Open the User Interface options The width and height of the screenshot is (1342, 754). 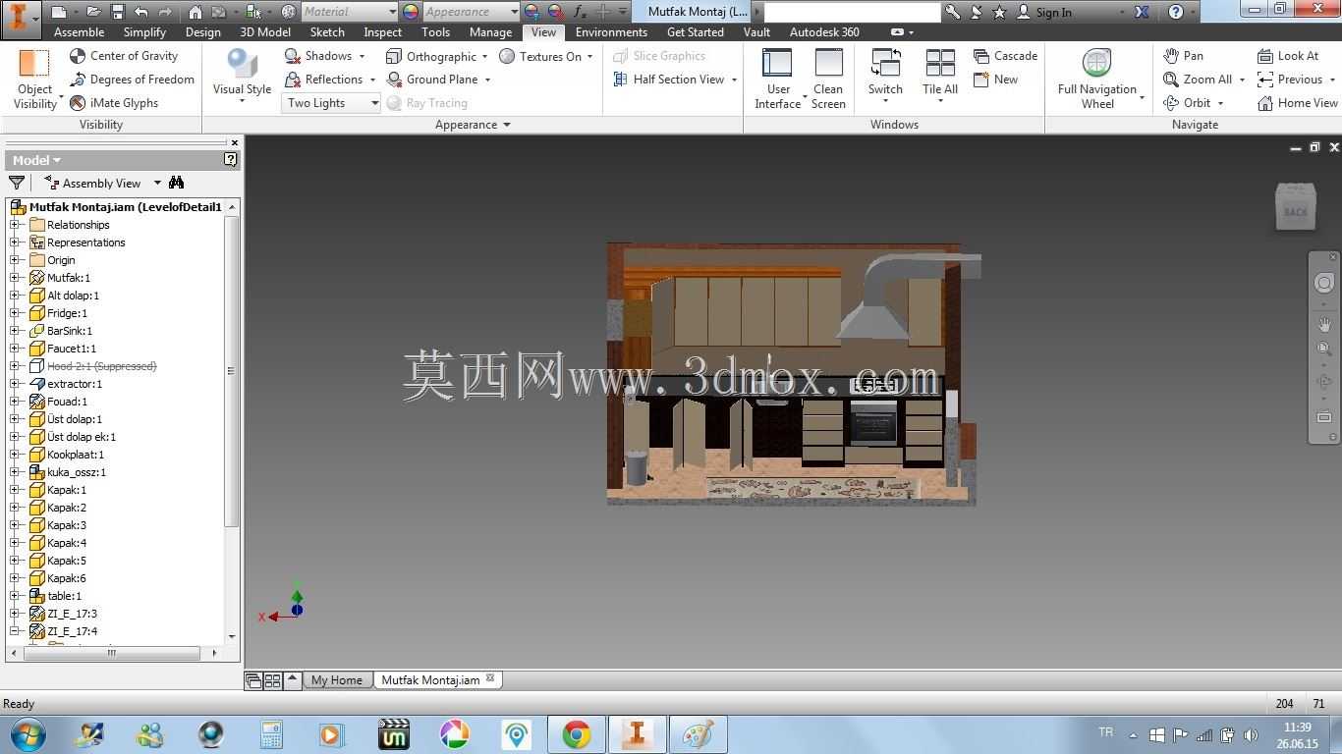tap(778, 79)
